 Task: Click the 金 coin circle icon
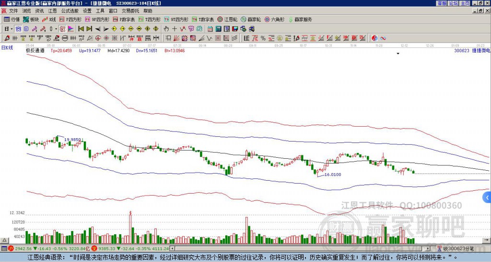(x=280, y=38)
